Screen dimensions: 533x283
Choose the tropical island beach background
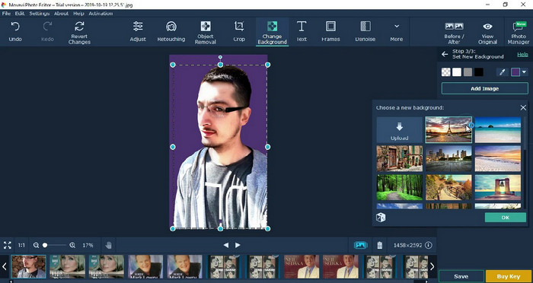[498, 130]
